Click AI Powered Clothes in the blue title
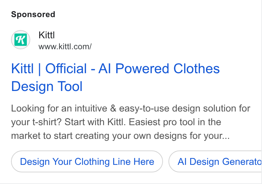This screenshot has width=262, height=184. click(x=159, y=68)
